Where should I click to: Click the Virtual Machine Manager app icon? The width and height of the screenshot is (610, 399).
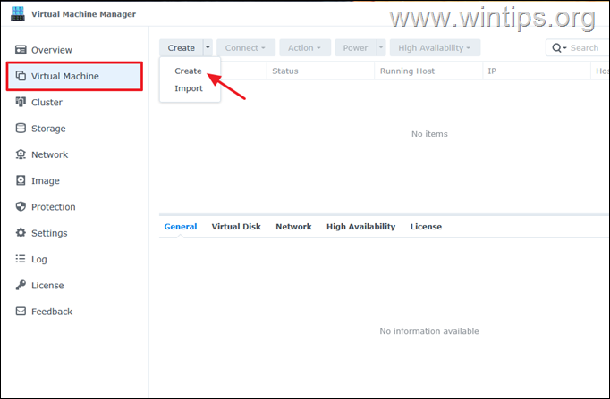(x=18, y=14)
